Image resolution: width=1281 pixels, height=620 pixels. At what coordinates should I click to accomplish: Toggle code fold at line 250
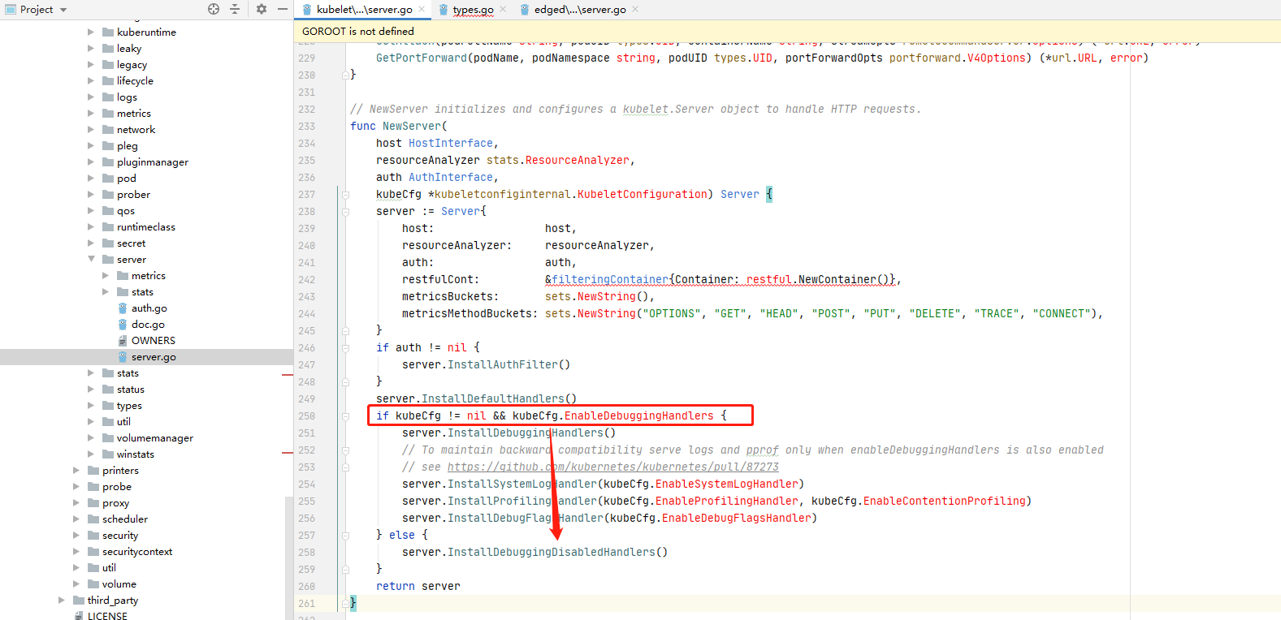[345, 416]
